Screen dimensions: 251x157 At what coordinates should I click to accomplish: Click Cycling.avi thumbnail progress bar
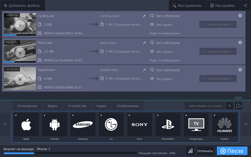[20, 35]
